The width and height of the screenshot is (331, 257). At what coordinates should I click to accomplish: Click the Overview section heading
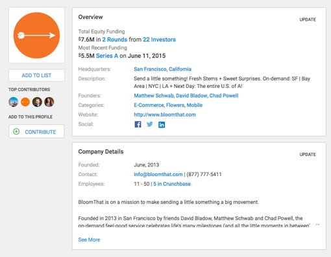[x=90, y=17]
